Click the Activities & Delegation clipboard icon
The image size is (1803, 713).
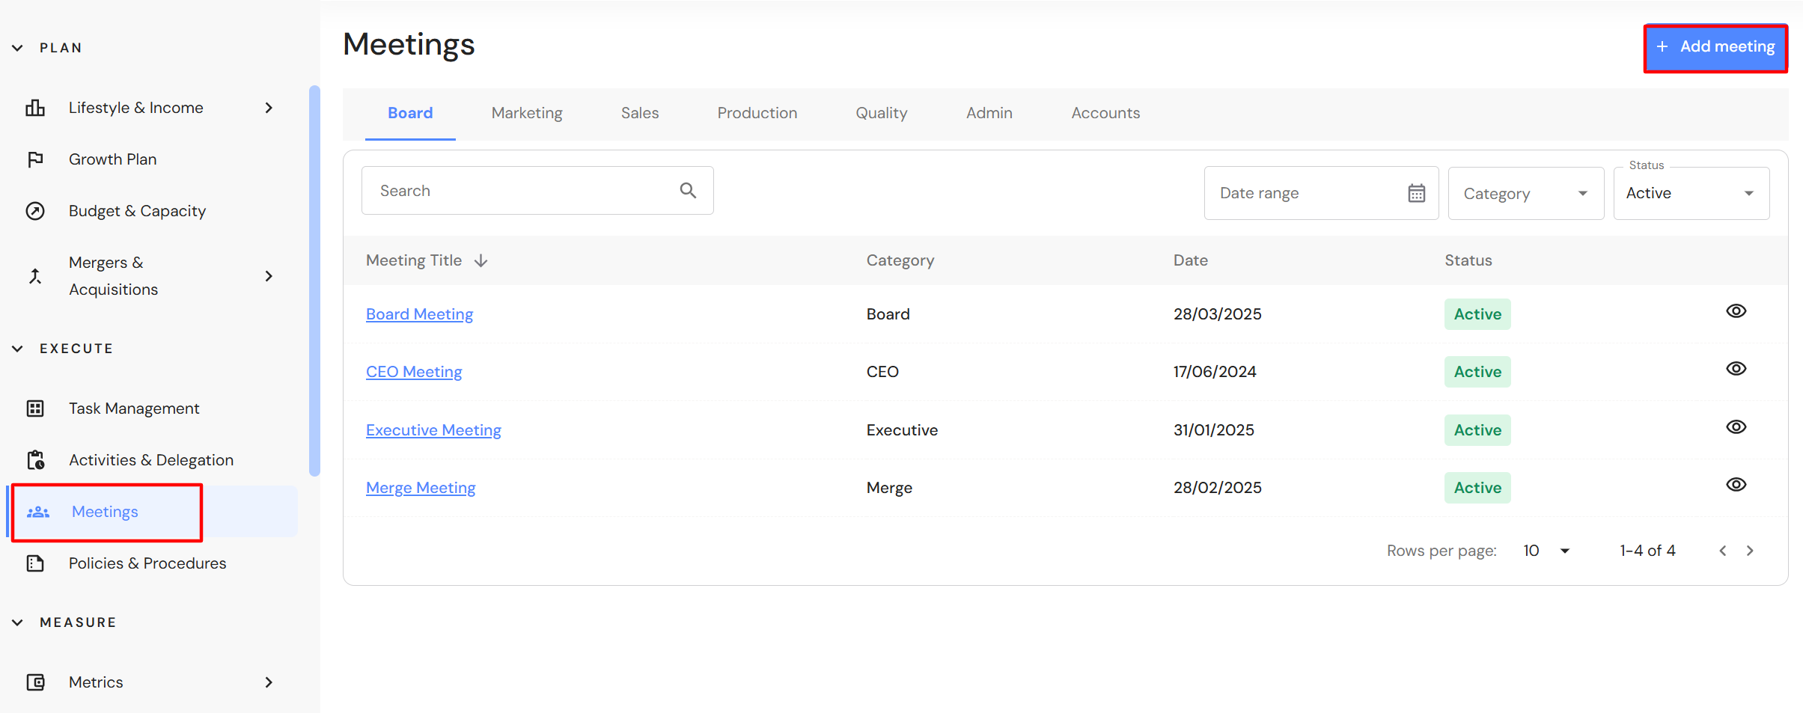pos(35,460)
